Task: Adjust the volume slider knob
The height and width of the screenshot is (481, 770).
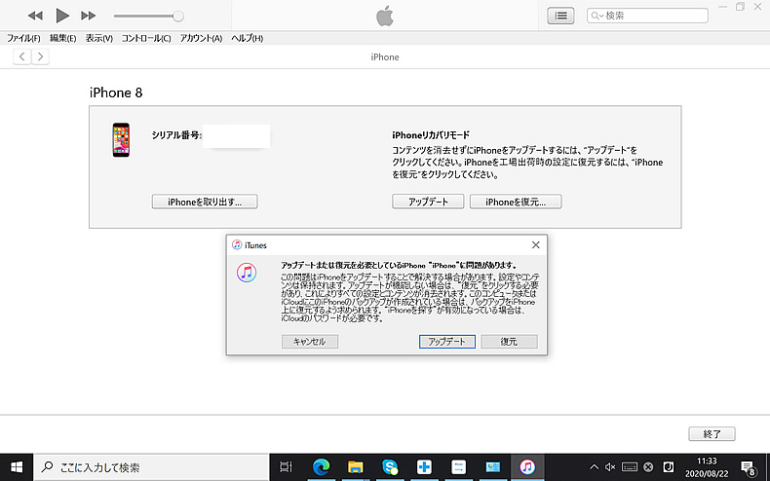Action: (178, 17)
